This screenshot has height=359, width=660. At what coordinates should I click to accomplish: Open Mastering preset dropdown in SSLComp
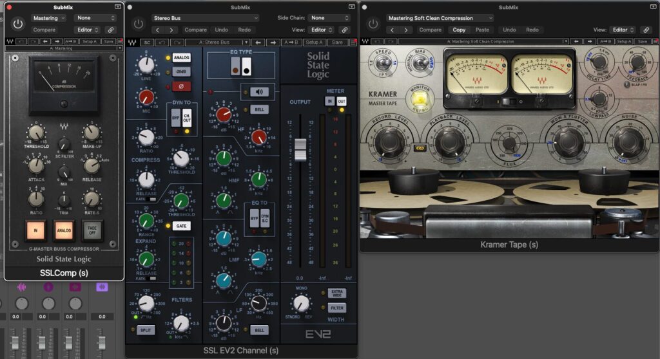tap(49, 18)
